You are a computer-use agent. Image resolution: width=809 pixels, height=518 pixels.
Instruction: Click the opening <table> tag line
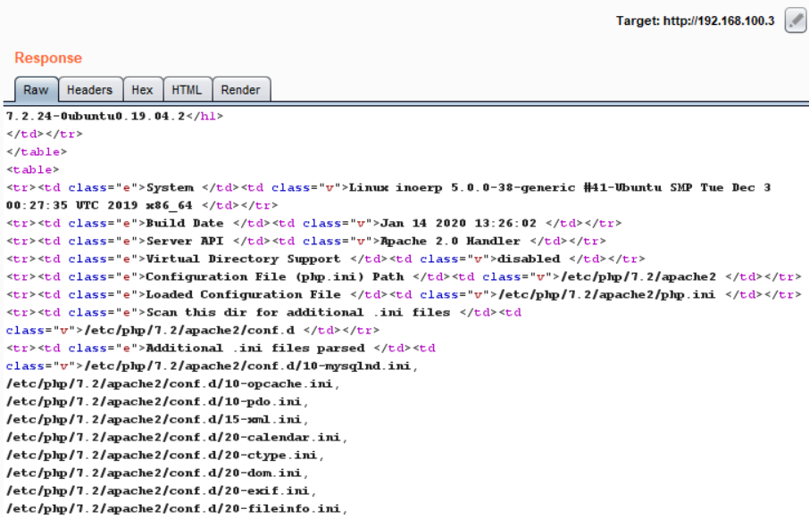32,170
